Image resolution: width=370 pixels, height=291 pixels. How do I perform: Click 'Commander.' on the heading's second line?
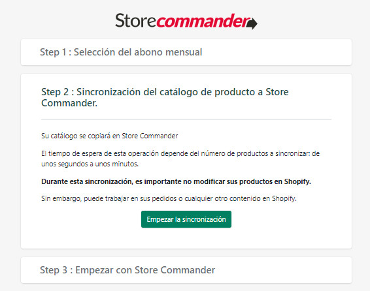click(69, 103)
